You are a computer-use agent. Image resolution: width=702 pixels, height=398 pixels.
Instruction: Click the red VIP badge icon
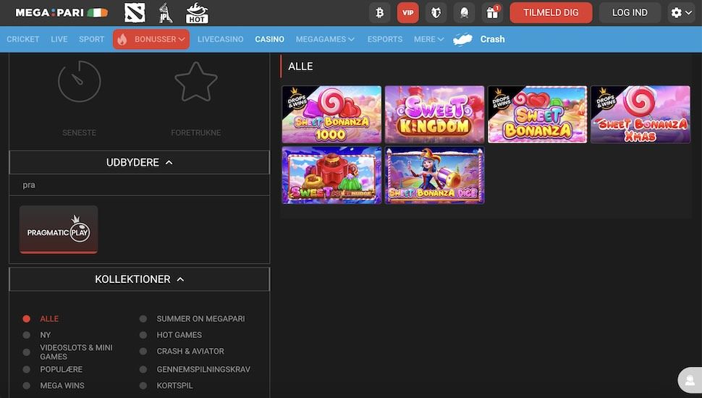click(x=408, y=12)
